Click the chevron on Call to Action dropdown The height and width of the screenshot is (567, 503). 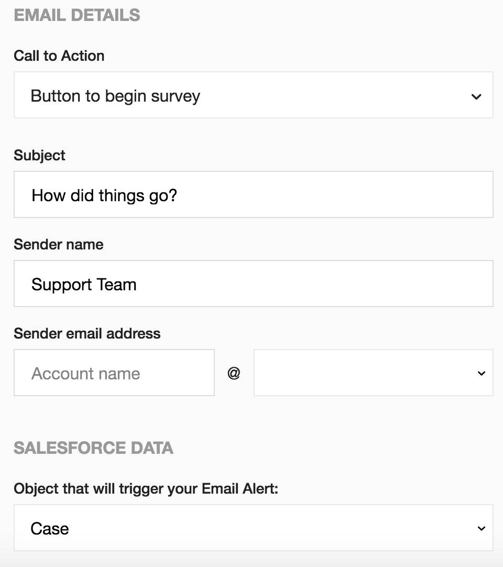point(476,96)
